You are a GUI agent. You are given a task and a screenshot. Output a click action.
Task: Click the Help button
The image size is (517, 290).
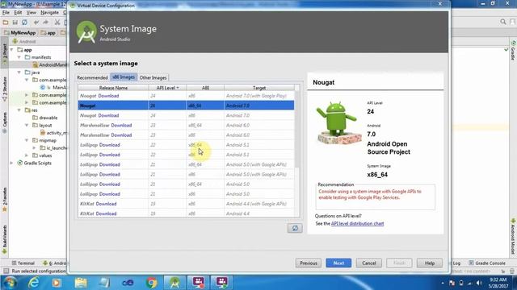(x=430, y=263)
